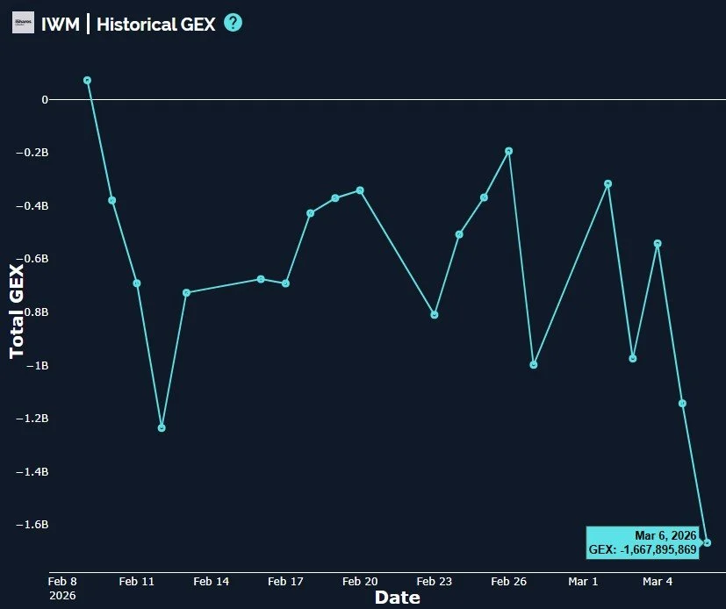Select the final Mar 6 data point
The height and width of the screenshot is (609, 726).
(707, 542)
